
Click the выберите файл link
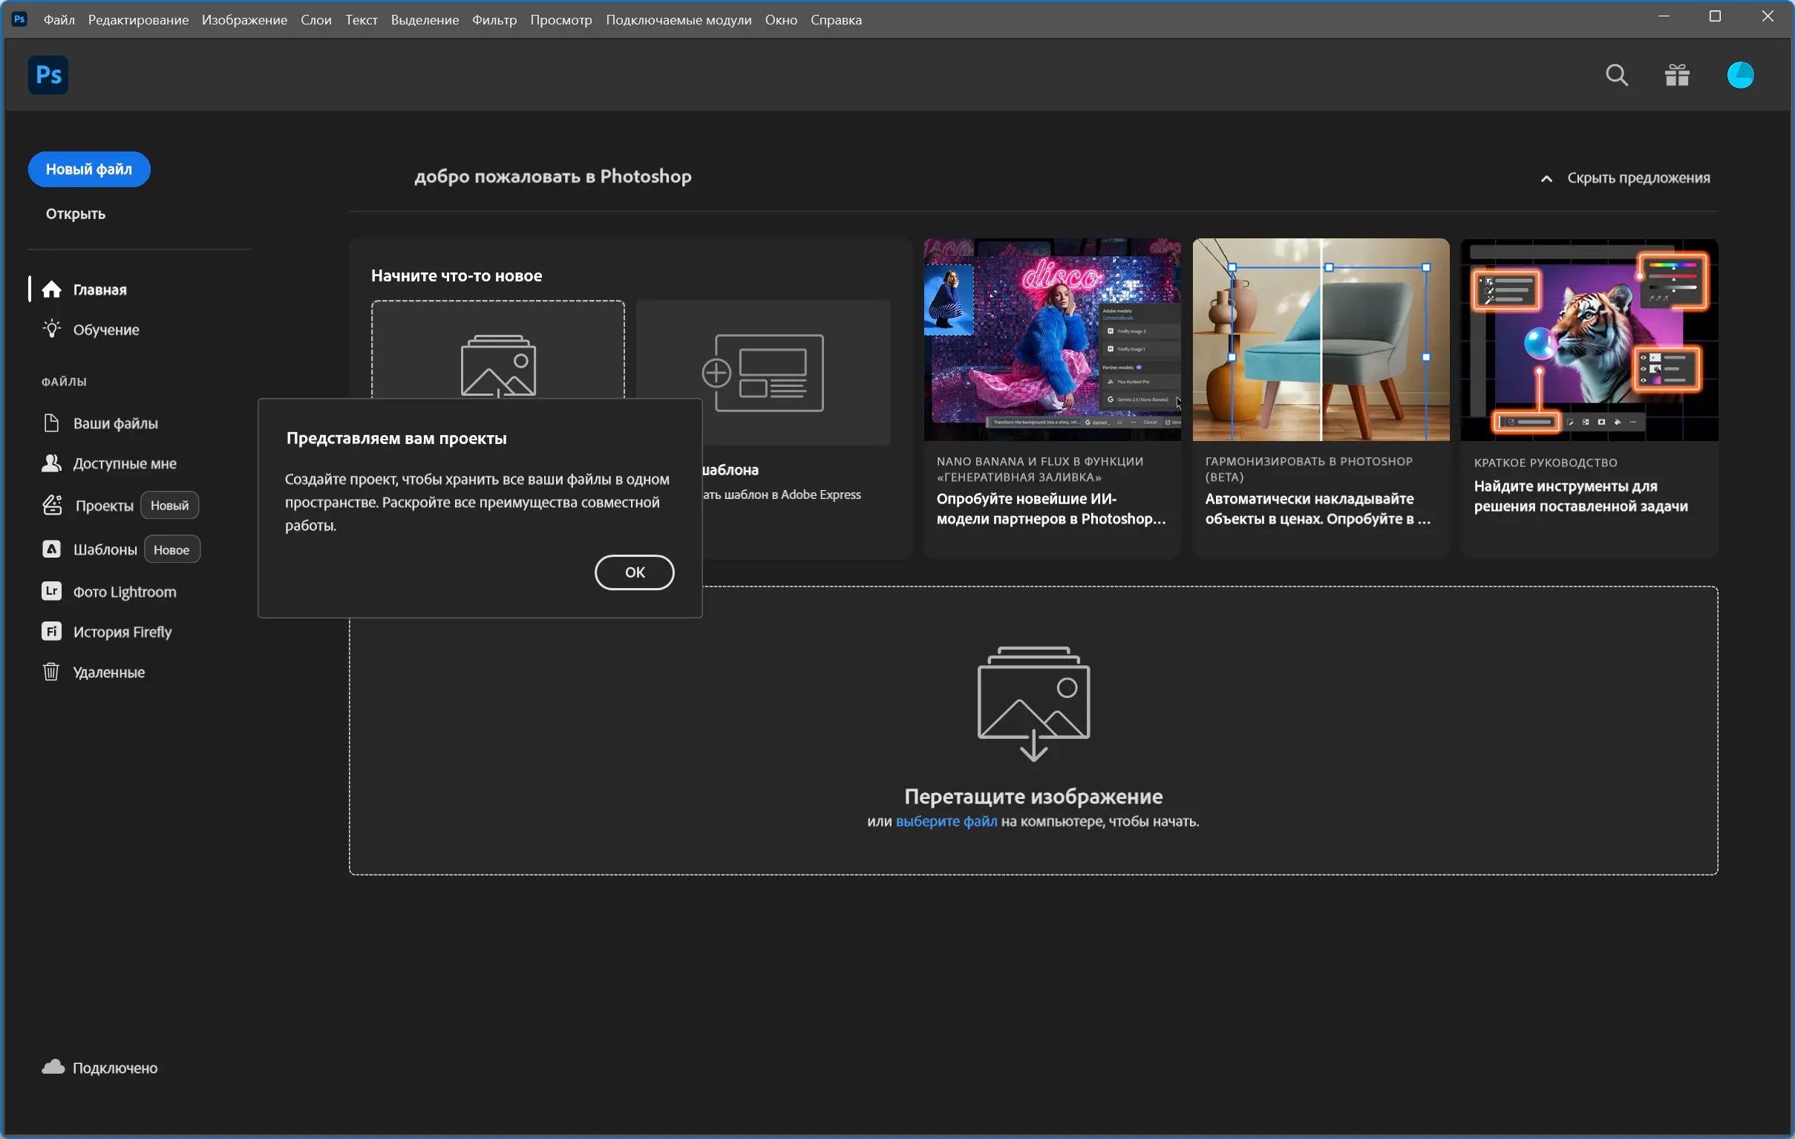pos(946,820)
